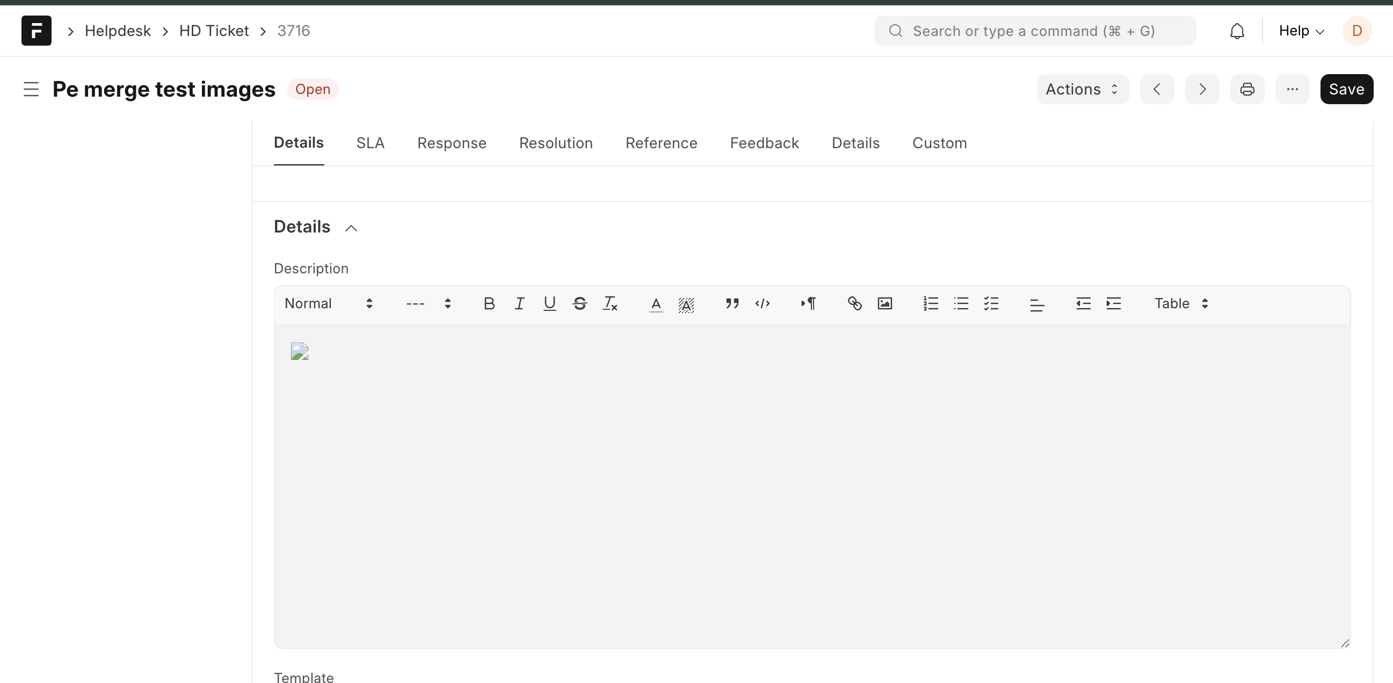This screenshot has width=1393, height=683.
Task: Toggle the ordered numbered list
Action: 931,303
